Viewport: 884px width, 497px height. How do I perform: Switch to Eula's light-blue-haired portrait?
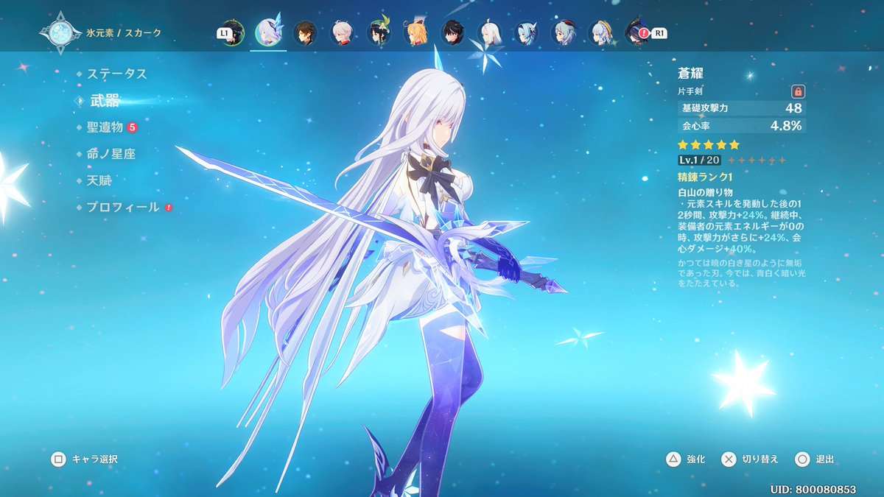coord(527,32)
